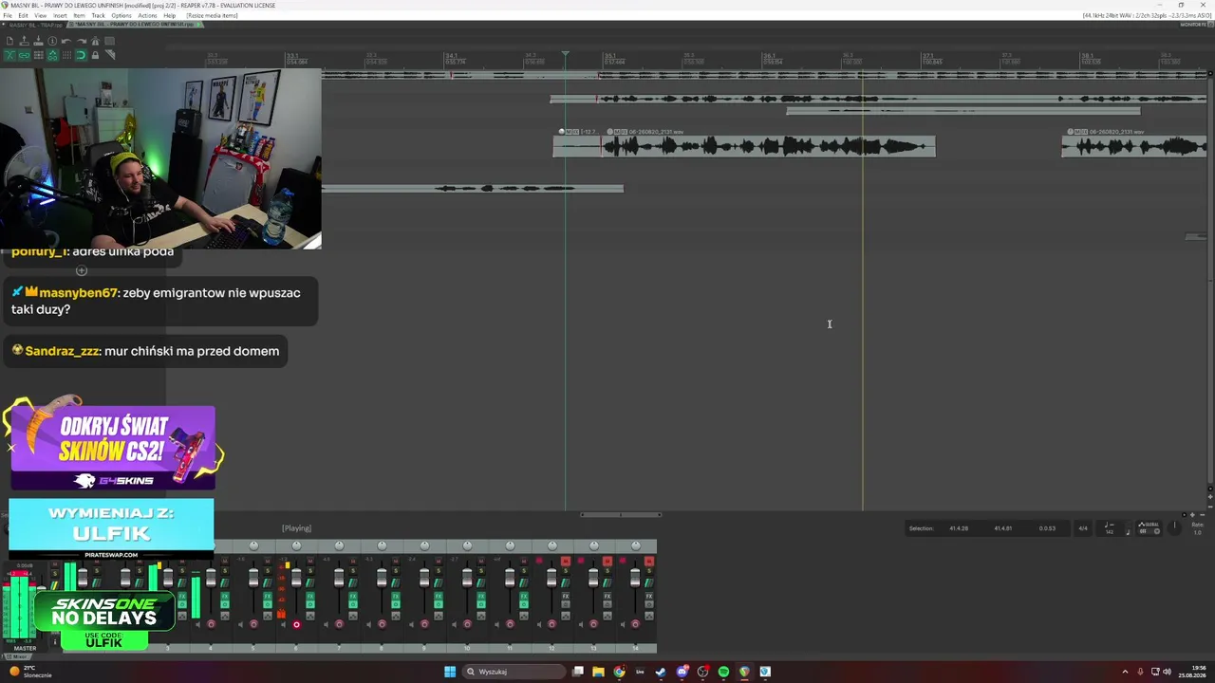1215x683 pixels.
Task: Open the Windows Start menu
Action: [450, 672]
